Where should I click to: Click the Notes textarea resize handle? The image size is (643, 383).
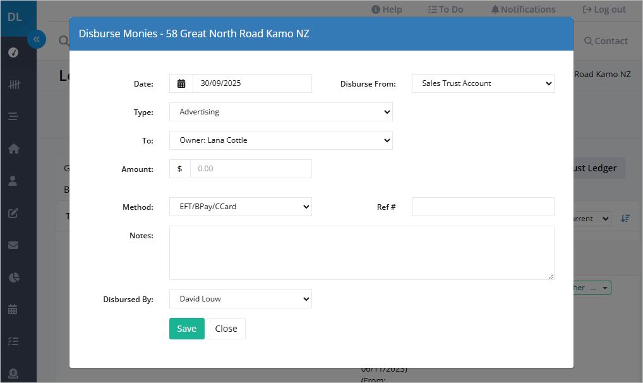coord(551,276)
